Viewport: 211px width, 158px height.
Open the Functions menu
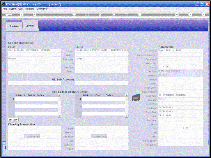click(30, 9)
